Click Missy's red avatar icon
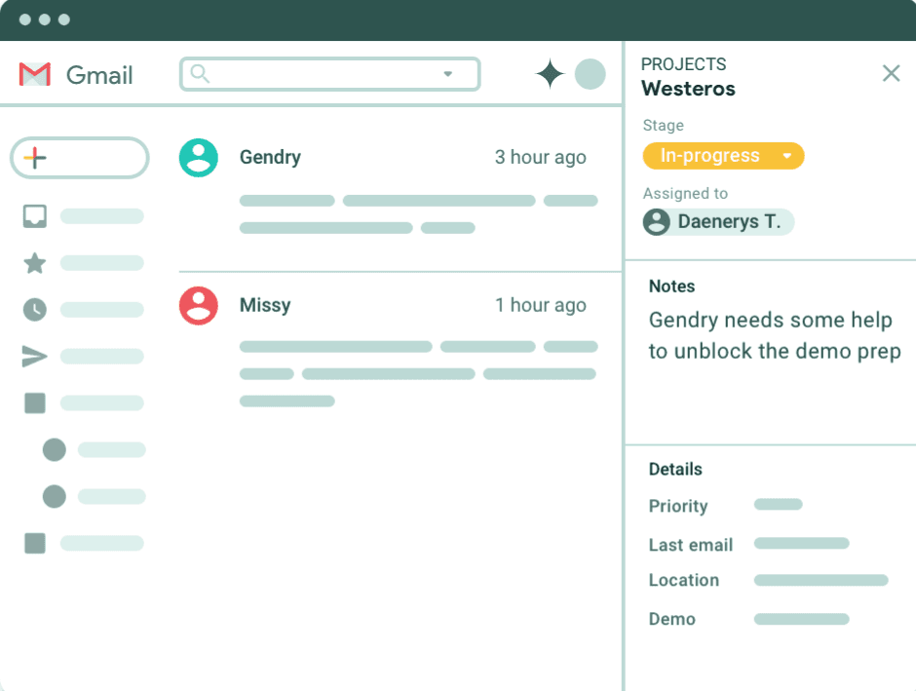 (x=199, y=305)
